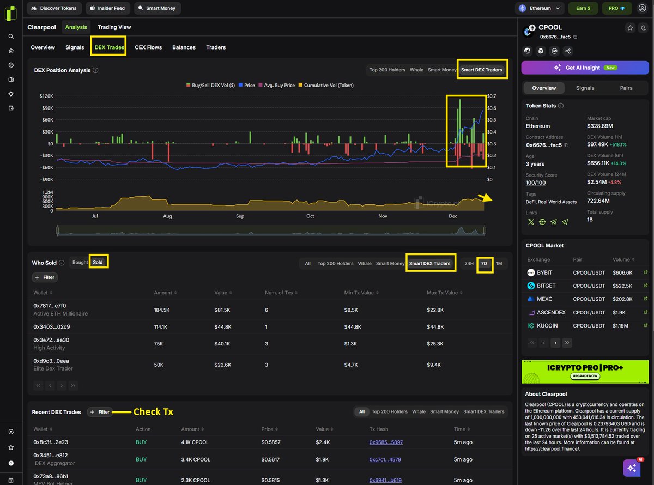The image size is (654, 485).
Task: Open the user profile icon
Action: [643, 8]
